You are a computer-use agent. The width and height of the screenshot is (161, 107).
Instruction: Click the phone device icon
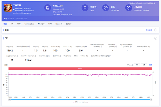point(48,8)
